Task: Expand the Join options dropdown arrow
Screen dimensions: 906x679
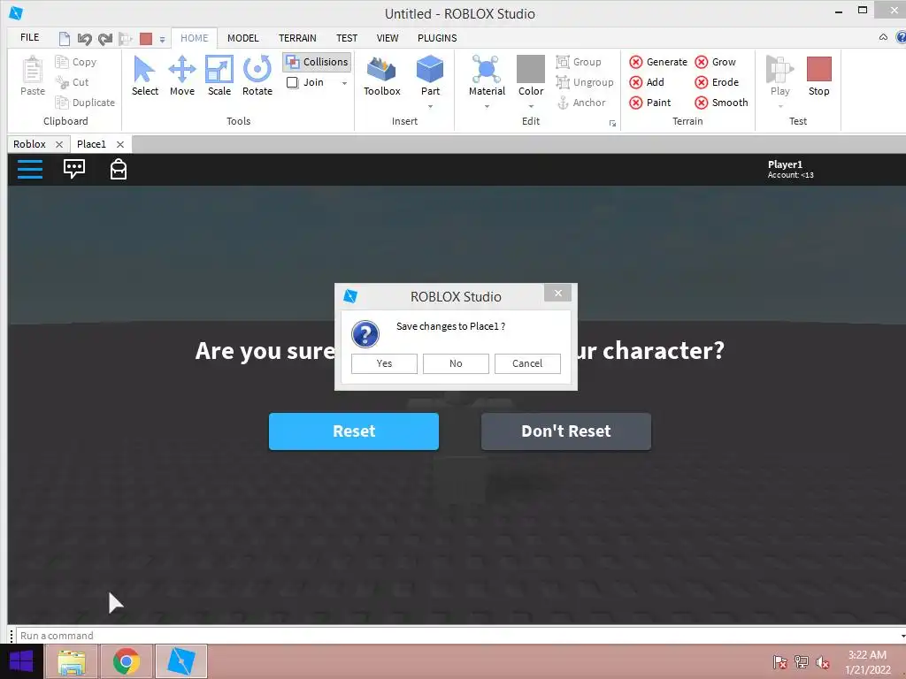Action: 344,83
